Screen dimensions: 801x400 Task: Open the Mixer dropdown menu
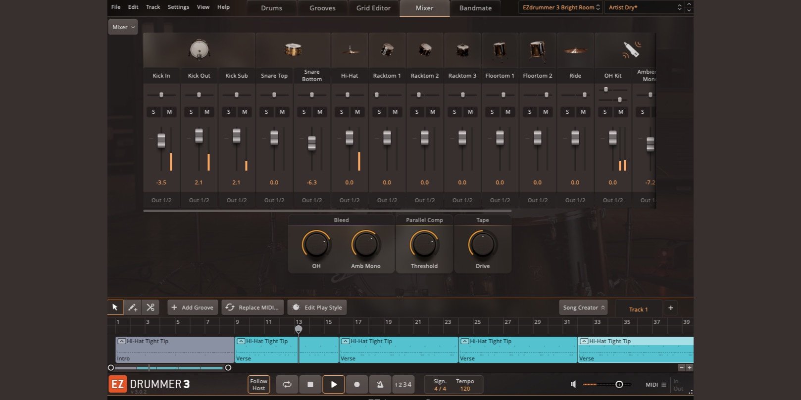coord(123,27)
